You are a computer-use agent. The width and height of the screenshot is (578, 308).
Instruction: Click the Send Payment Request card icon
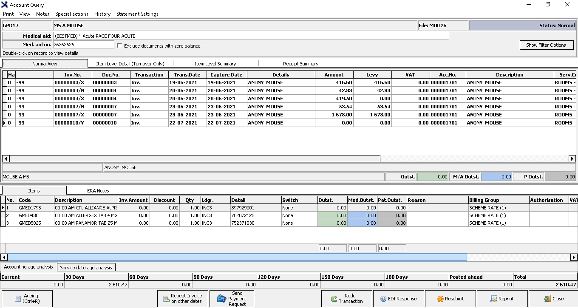pos(221,299)
